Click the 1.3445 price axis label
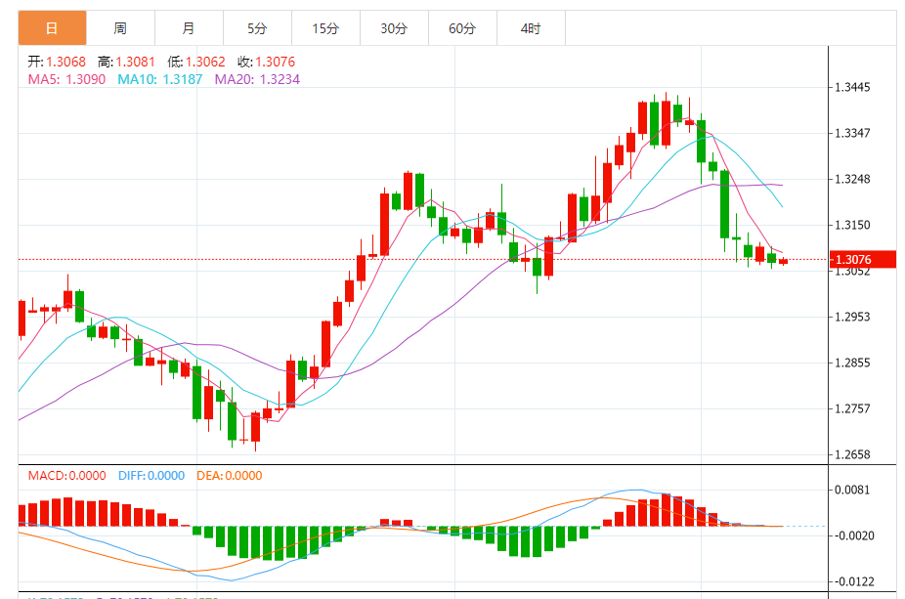 click(x=852, y=87)
